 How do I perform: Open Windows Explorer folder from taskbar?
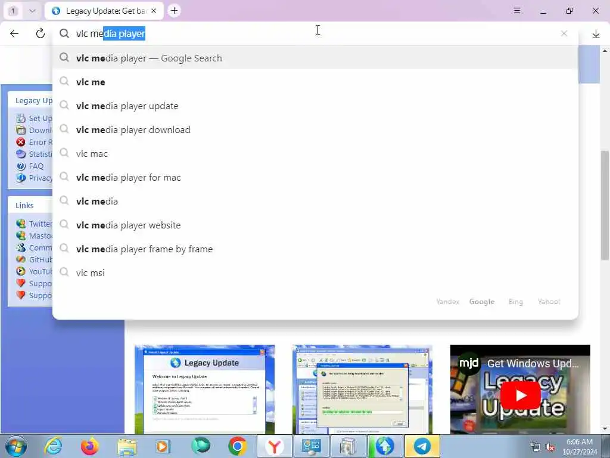tap(127, 446)
